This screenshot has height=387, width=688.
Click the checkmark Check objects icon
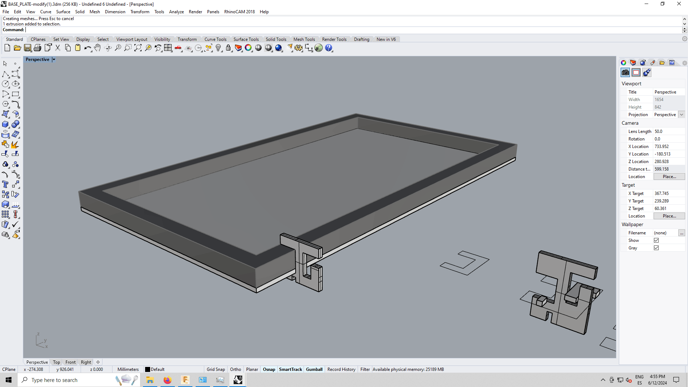(x=15, y=224)
